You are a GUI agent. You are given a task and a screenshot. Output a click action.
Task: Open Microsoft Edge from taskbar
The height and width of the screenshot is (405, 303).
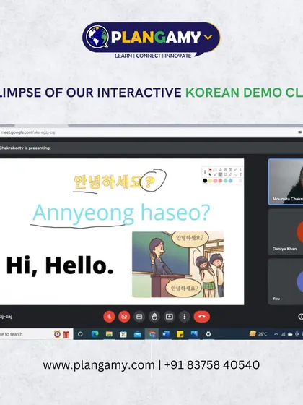(95, 334)
